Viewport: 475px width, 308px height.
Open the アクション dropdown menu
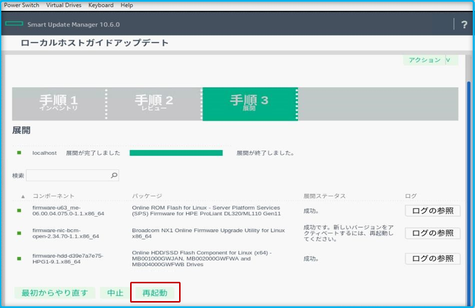tap(430, 60)
